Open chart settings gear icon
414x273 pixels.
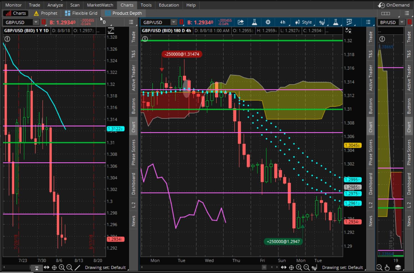pyautogui.click(x=268, y=22)
